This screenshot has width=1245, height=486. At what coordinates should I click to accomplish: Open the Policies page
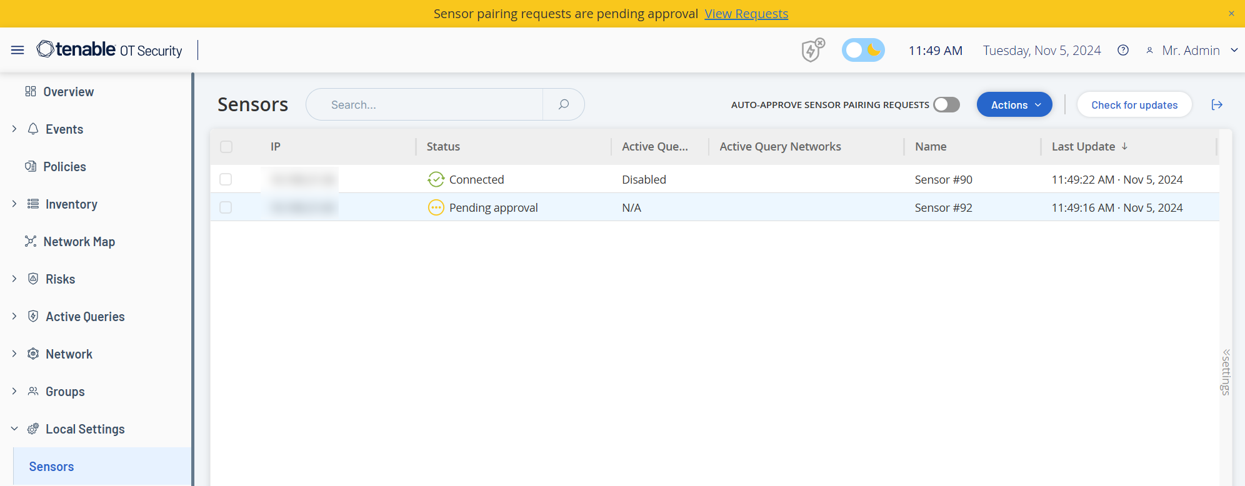pos(64,167)
